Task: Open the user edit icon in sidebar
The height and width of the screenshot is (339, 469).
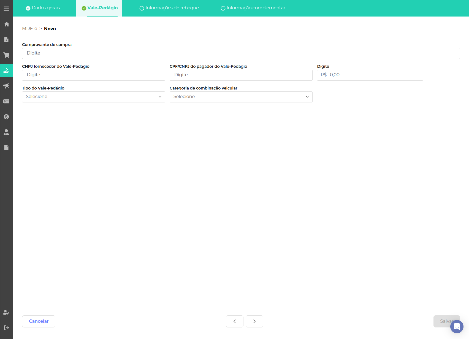Action: pyautogui.click(x=6, y=312)
